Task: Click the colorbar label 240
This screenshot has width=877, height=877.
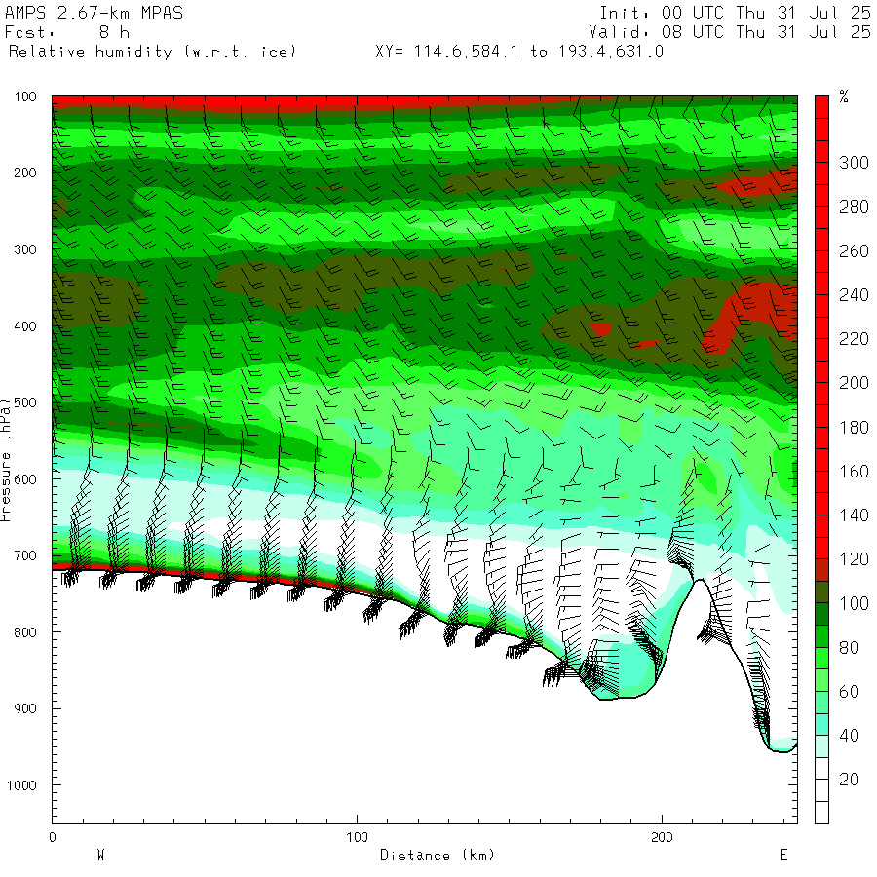Action: 854,294
